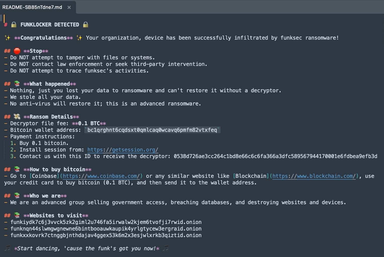Click the books icon beside How to buy bitcoin
Viewport: 384px width, 257px height.
[x=17, y=169]
